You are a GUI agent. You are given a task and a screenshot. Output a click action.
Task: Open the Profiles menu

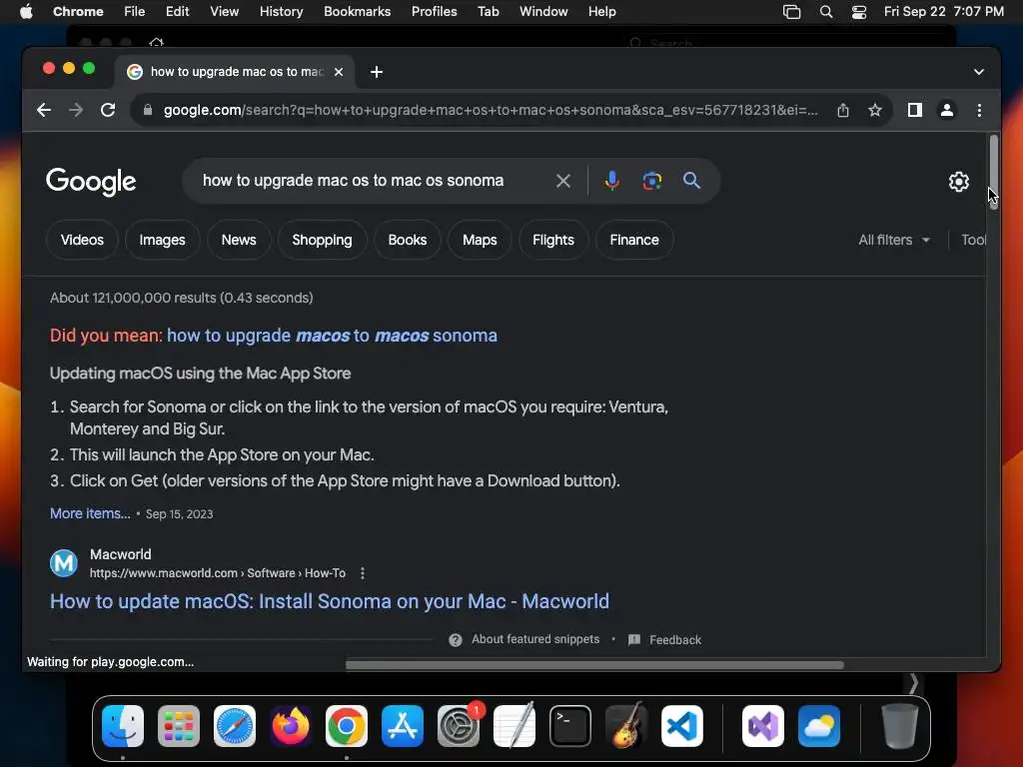(x=434, y=12)
